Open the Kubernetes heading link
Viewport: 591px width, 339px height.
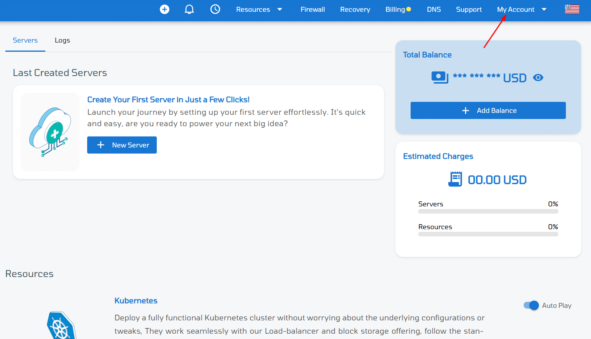(136, 301)
